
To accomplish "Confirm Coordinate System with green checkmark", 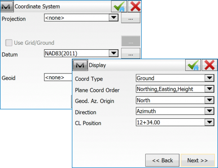I will (119, 6).
